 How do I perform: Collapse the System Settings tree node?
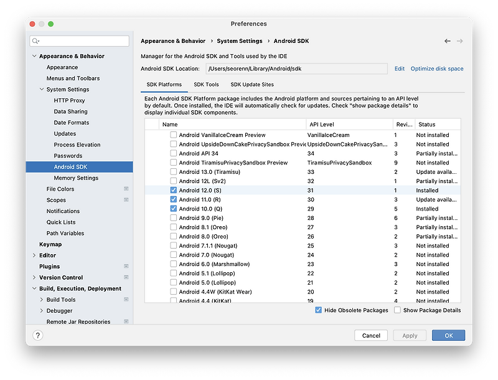42,89
